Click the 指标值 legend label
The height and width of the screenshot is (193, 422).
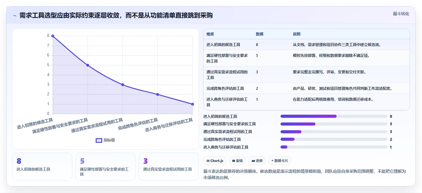pyautogui.click(x=109, y=140)
